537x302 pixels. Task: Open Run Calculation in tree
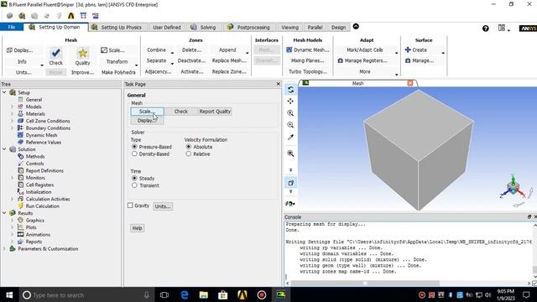pos(43,206)
